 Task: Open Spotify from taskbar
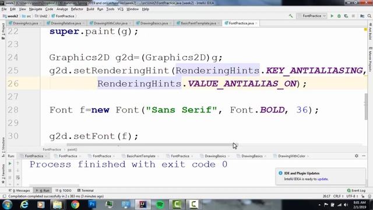point(160,205)
